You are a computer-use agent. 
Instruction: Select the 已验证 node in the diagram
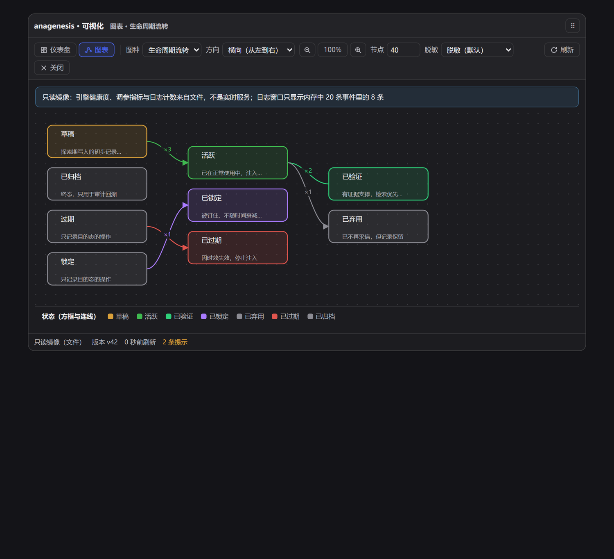pyautogui.click(x=379, y=184)
